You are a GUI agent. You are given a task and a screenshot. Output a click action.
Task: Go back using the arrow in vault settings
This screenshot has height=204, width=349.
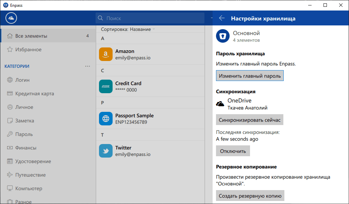[222, 18]
